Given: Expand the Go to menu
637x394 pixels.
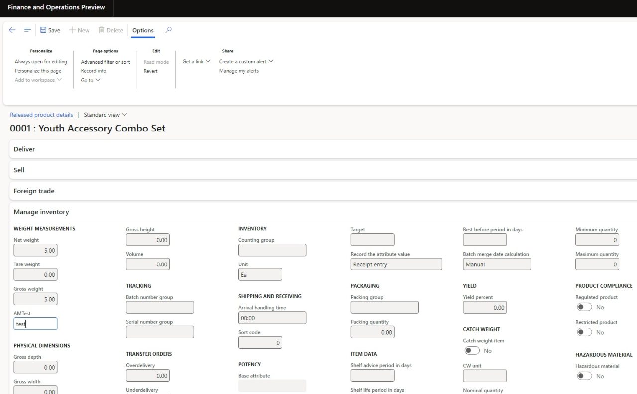Looking at the screenshot, I should tap(90, 80).
